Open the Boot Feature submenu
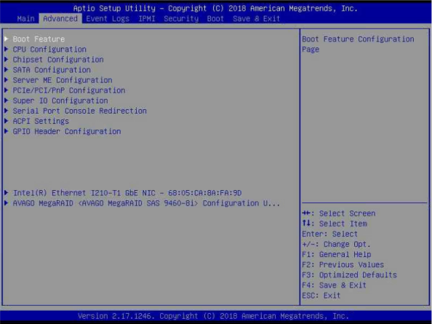The width and height of the screenshot is (432, 324). point(39,39)
